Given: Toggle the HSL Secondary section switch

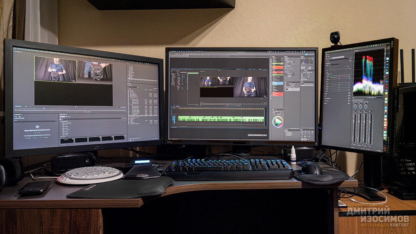Looking at the screenshot, I should click(x=349, y=101).
